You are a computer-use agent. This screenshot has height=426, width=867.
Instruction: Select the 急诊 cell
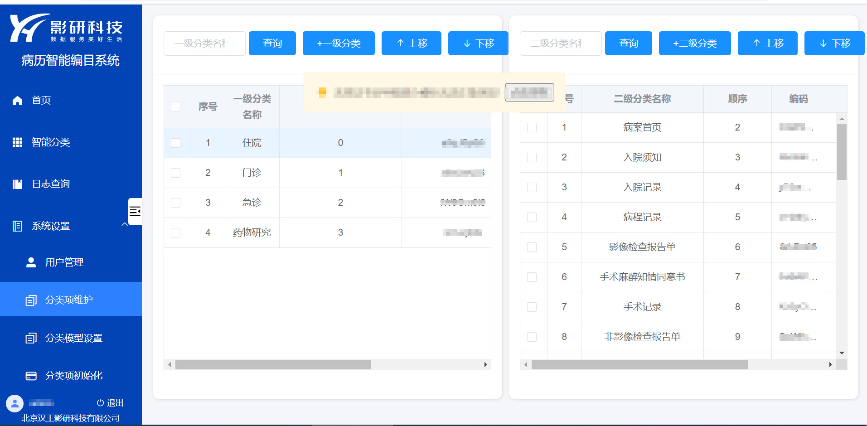point(252,203)
